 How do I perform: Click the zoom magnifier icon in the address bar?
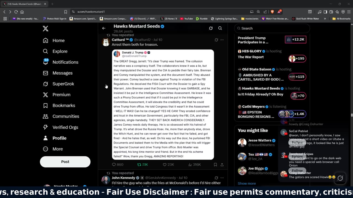coord(258,12)
